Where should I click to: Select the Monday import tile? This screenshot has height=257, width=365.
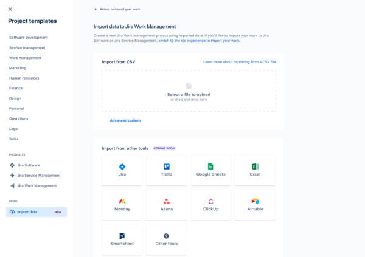click(x=122, y=205)
